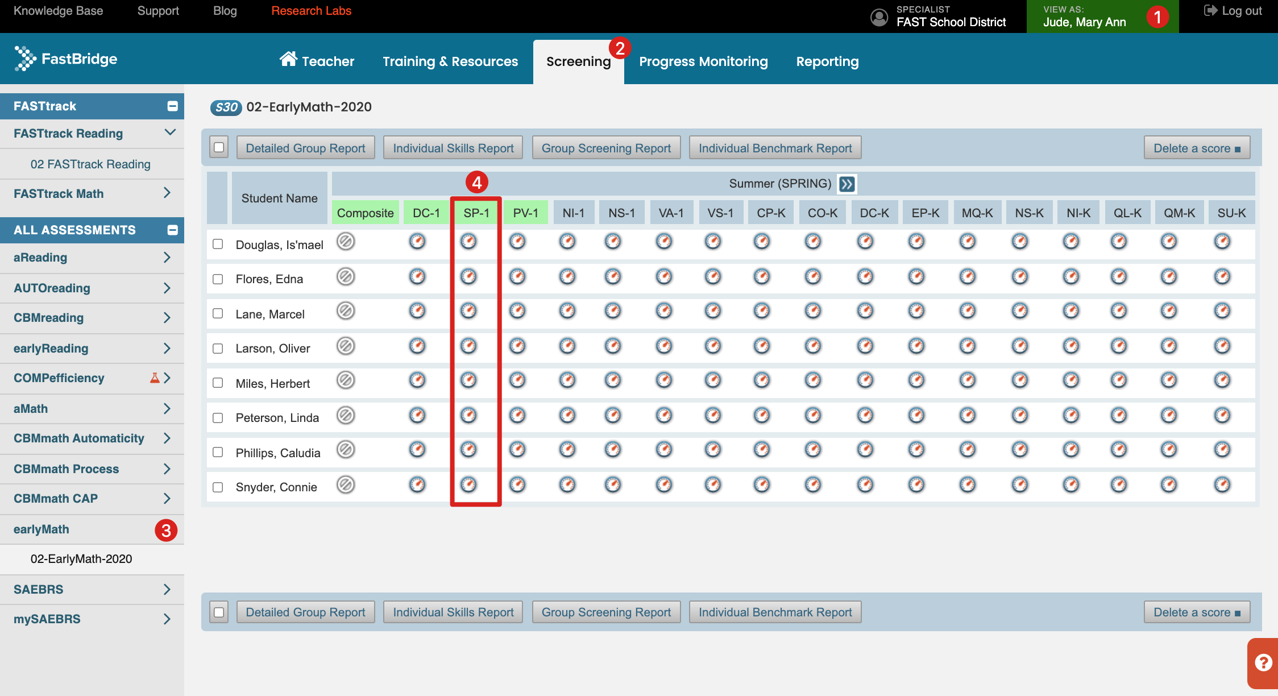
Task: Start VA-1 assessment for Peterson, Linda
Action: [664, 416]
